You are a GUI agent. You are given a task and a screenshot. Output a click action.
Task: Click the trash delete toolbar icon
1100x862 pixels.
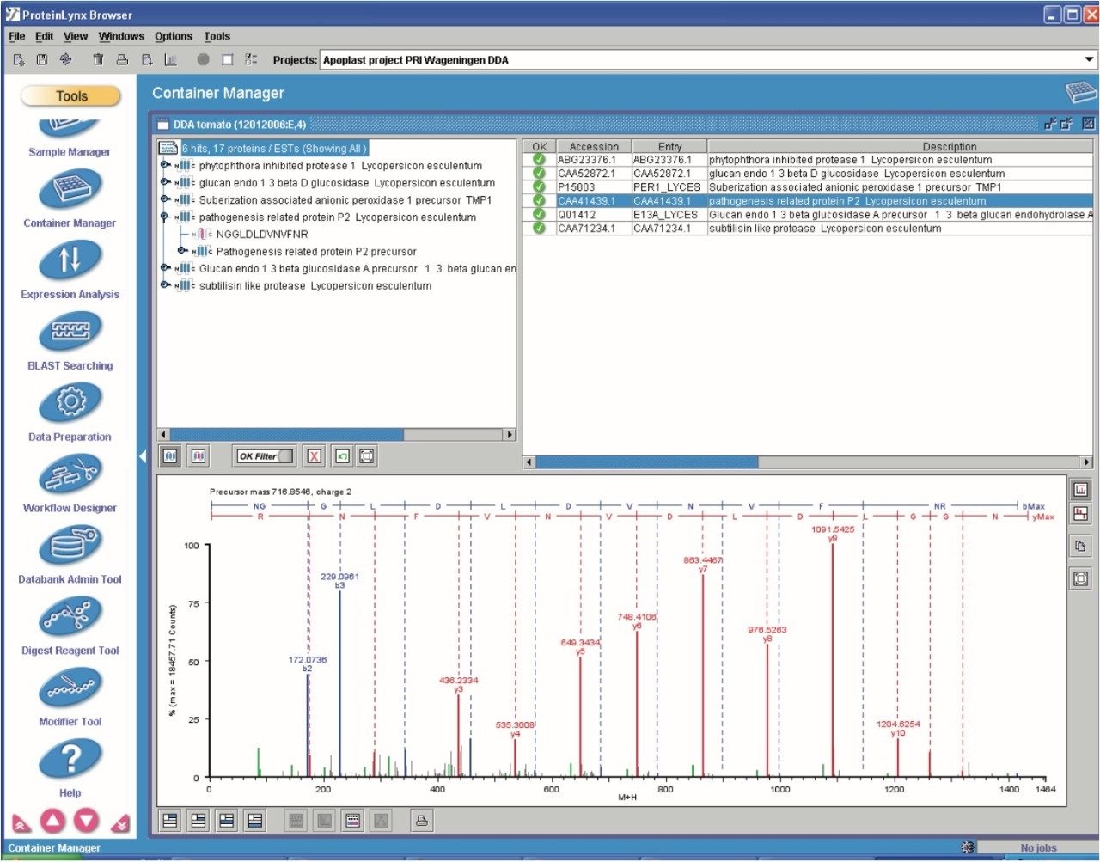pyautogui.click(x=98, y=59)
